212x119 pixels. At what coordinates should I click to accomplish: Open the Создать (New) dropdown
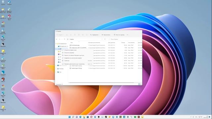(x=60, y=35)
